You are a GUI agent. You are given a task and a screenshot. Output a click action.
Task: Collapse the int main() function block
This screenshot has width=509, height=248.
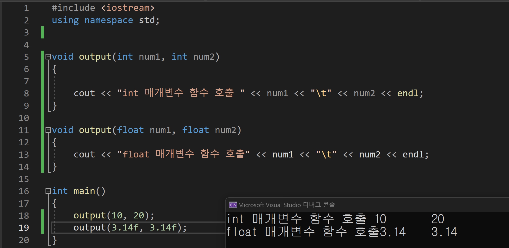click(x=48, y=191)
